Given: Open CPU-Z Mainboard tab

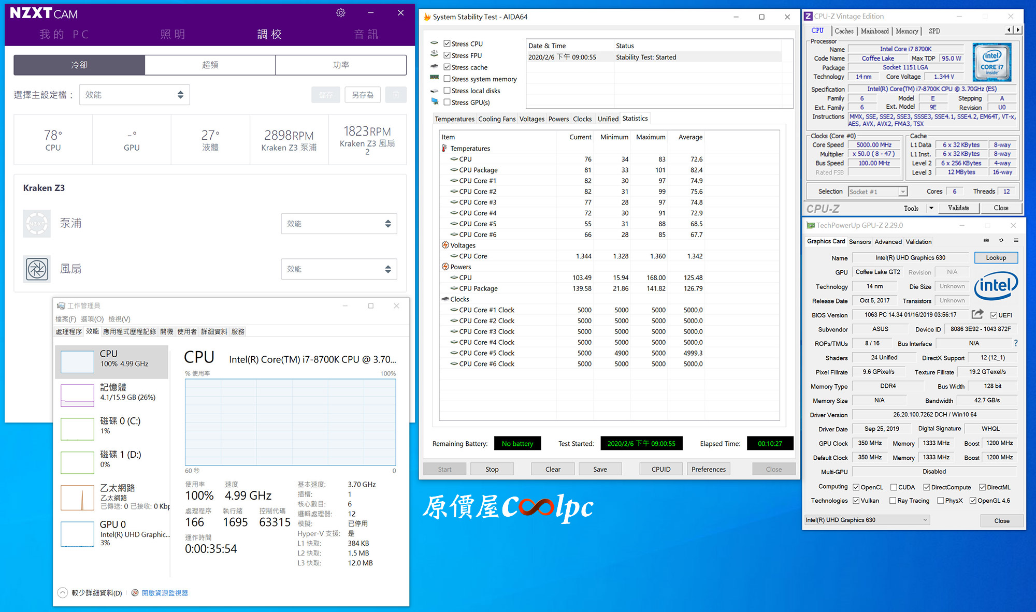Looking at the screenshot, I should tap(874, 31).
